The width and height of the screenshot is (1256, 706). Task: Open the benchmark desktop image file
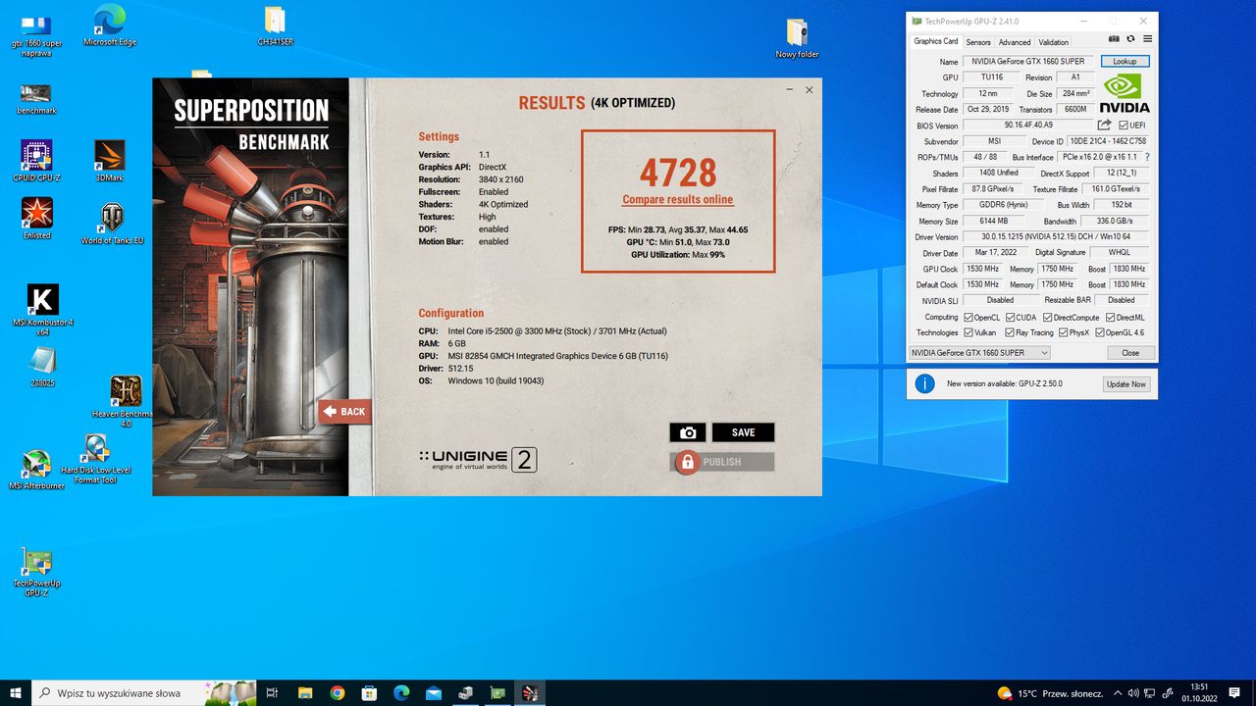(36, 99)
